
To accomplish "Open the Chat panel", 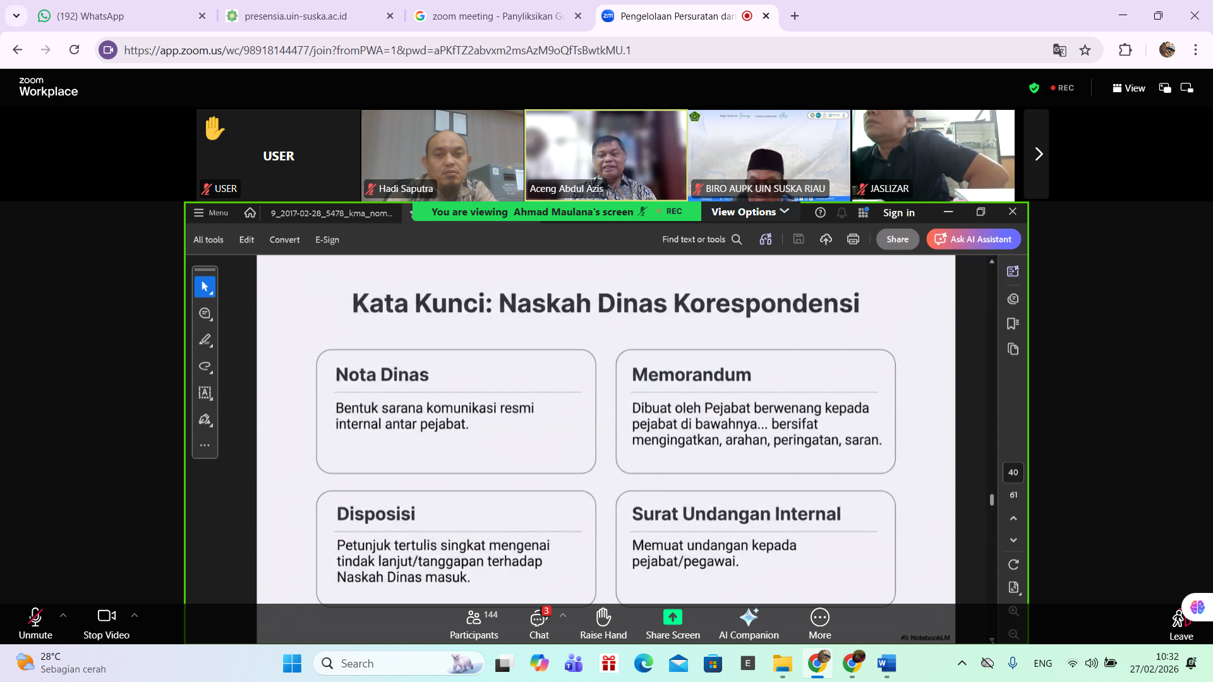I will [x=539, y=623].
